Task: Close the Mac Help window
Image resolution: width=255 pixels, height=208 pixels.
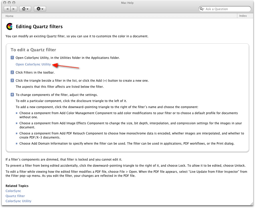Action: [5, 3]
